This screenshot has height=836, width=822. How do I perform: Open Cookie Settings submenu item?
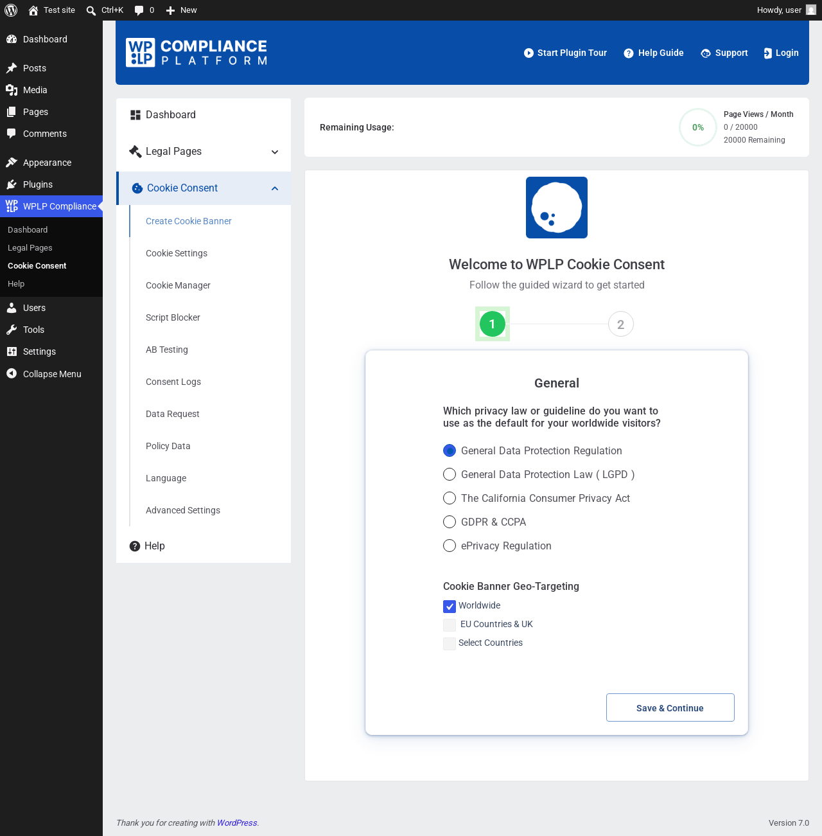pos(177,253)
